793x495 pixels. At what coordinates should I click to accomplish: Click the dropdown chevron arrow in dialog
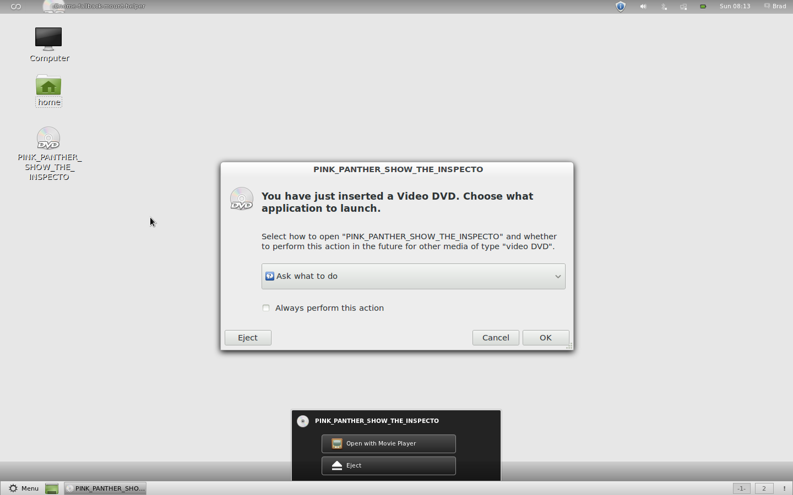click(x=558, y=277)
